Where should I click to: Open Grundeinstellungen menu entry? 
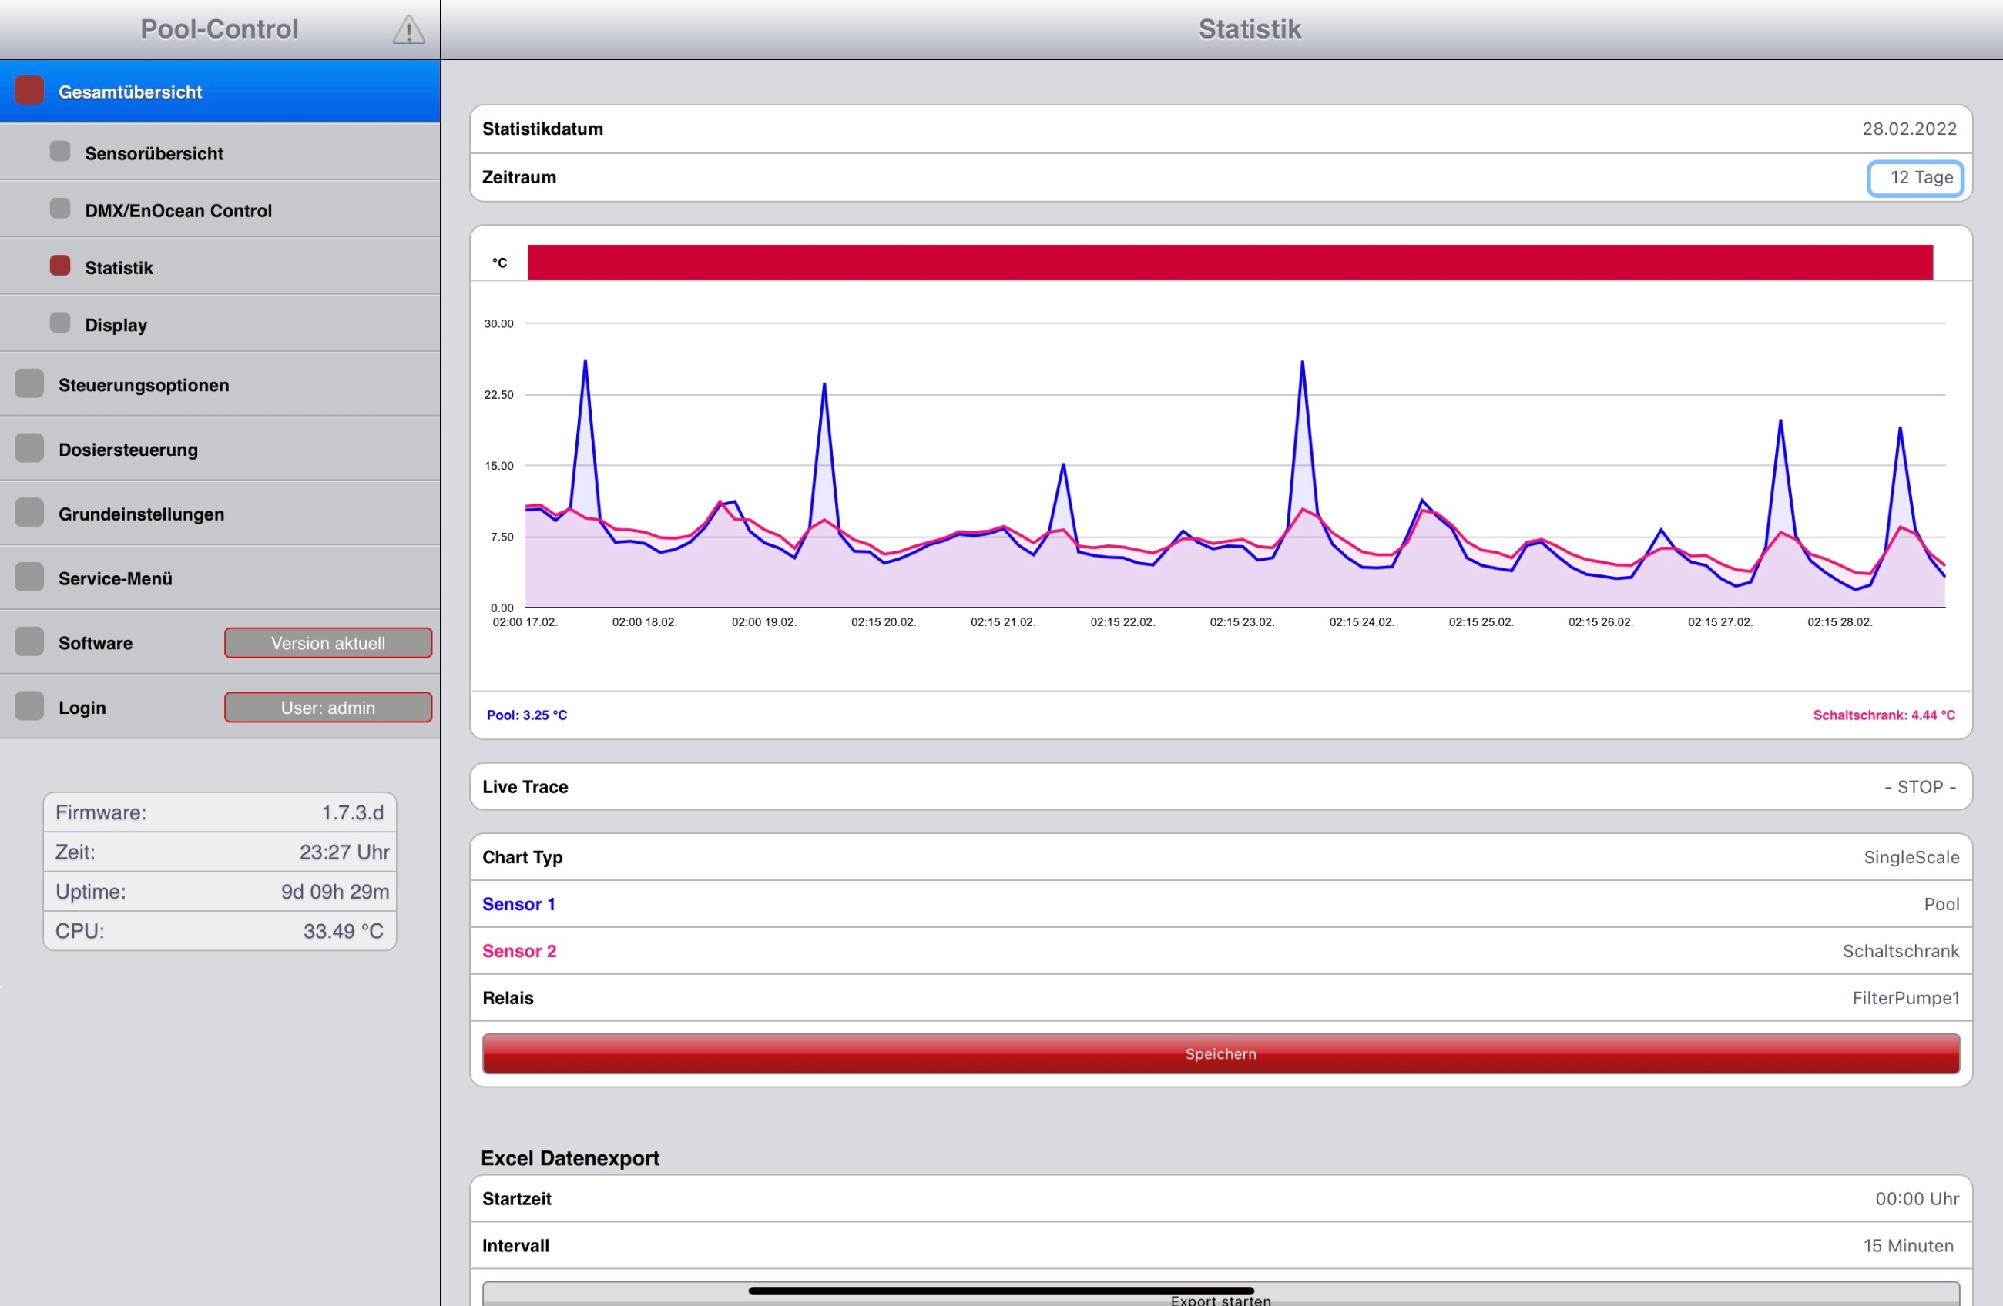coord(220,514)
